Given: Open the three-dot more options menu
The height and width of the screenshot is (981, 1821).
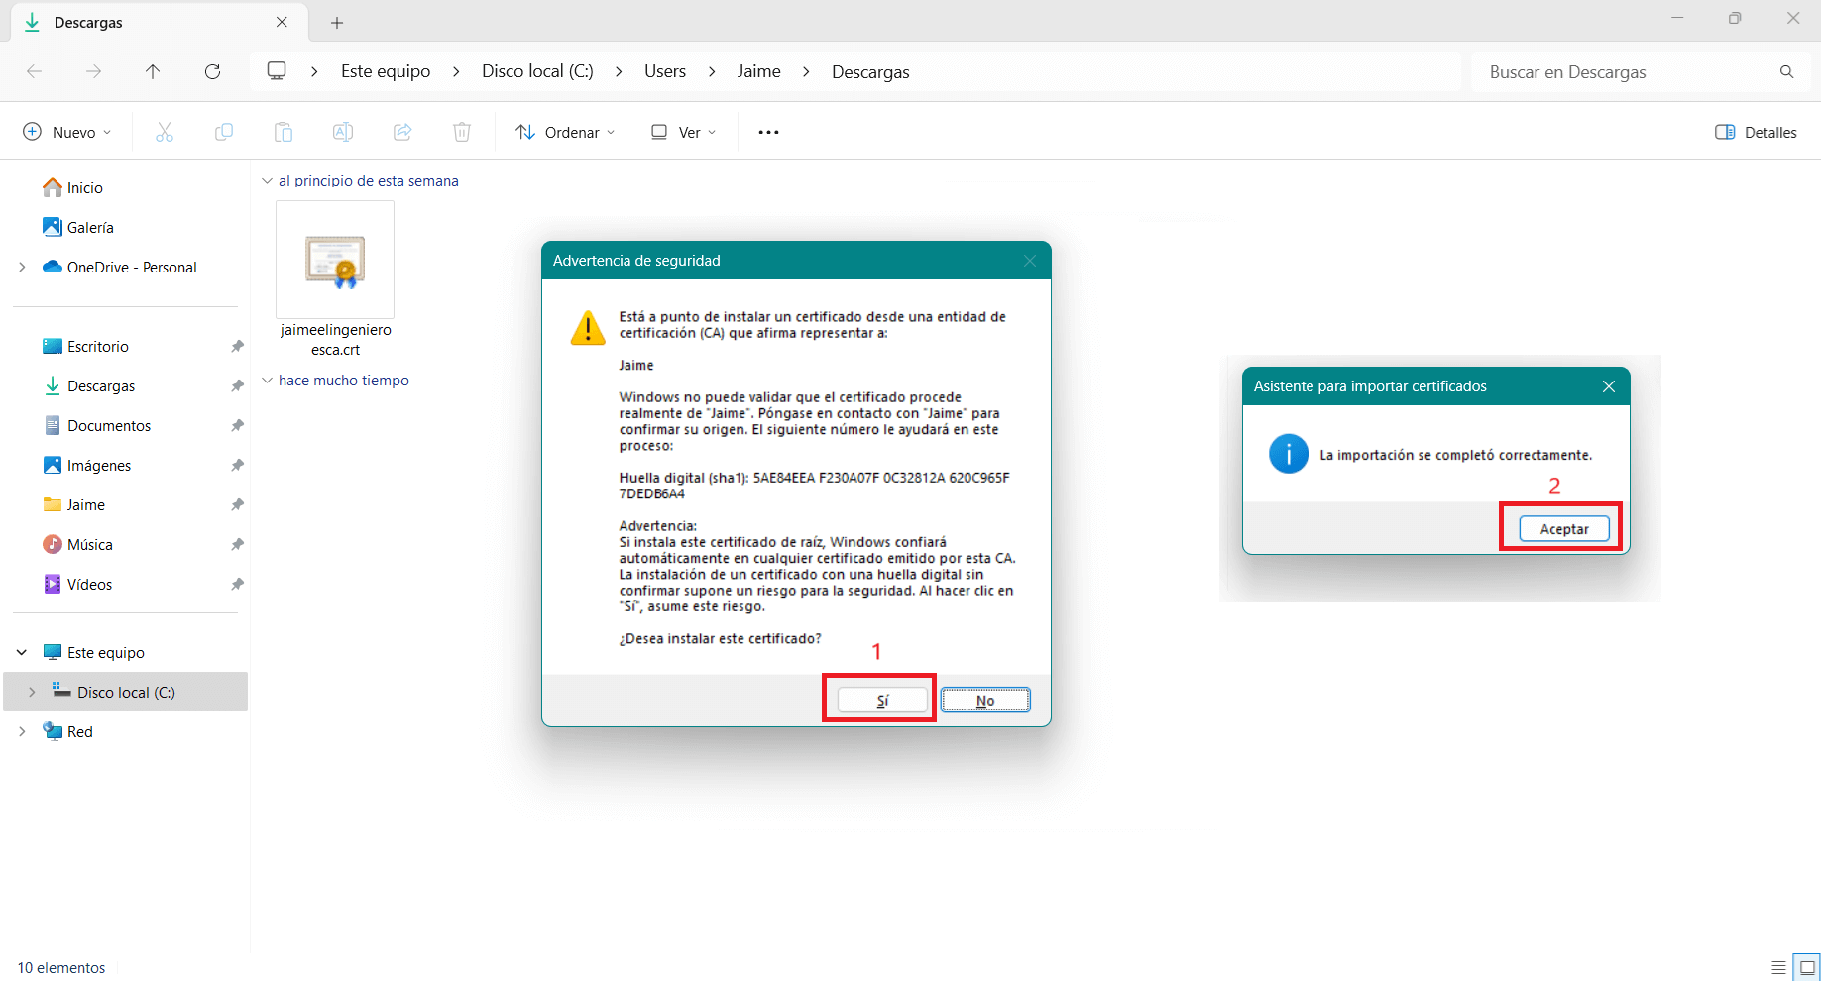Looking at the screenshot, I should 768,132.
